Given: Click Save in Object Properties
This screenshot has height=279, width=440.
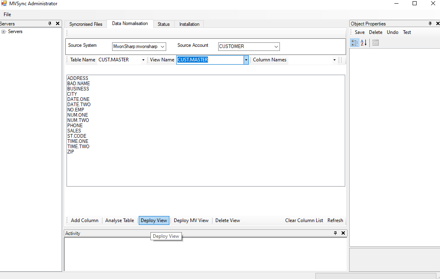Looking at the screenshot, I should click(360, 32).
